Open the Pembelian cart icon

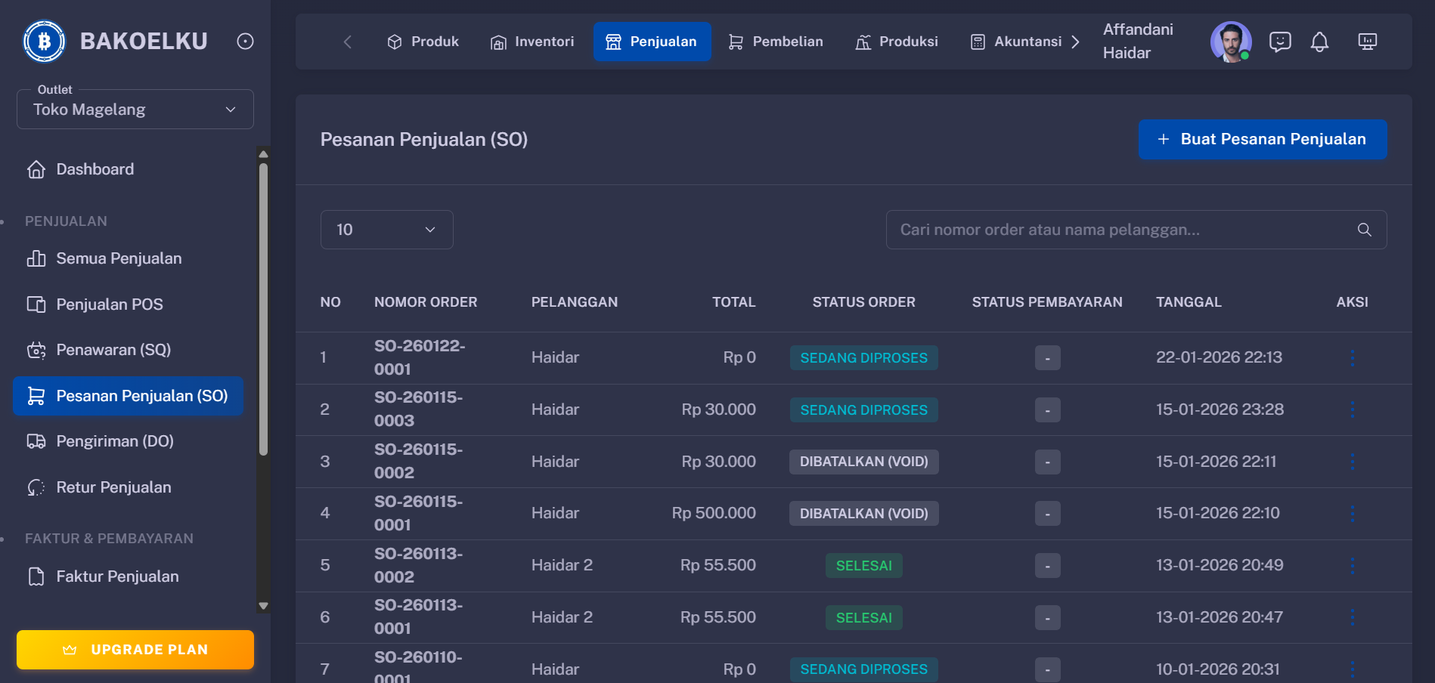[734, 42]
